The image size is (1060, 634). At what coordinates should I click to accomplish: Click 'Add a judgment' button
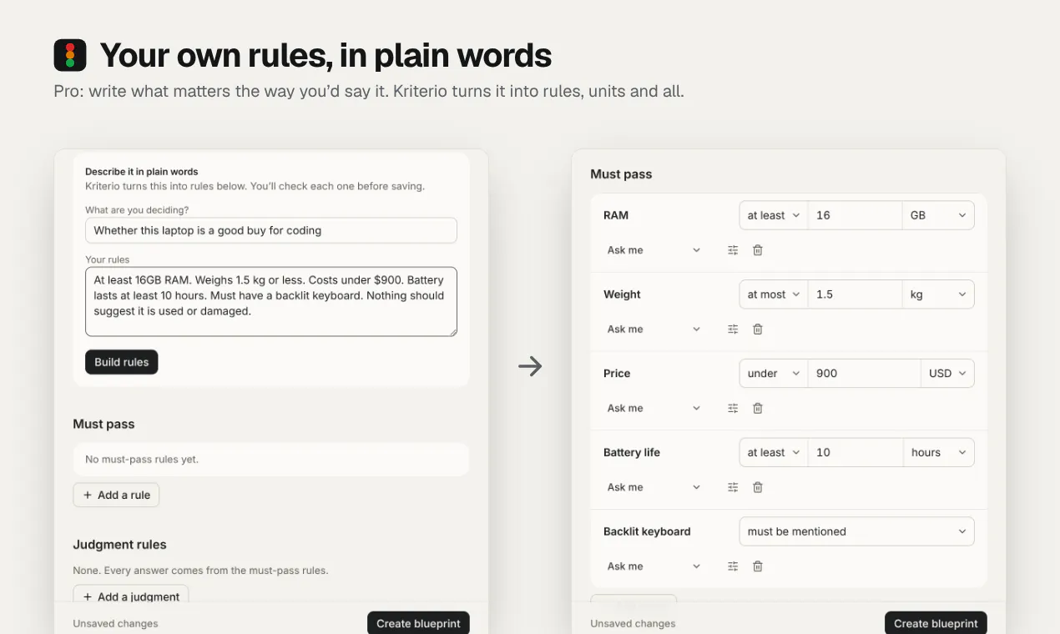[x=131, y=596]
